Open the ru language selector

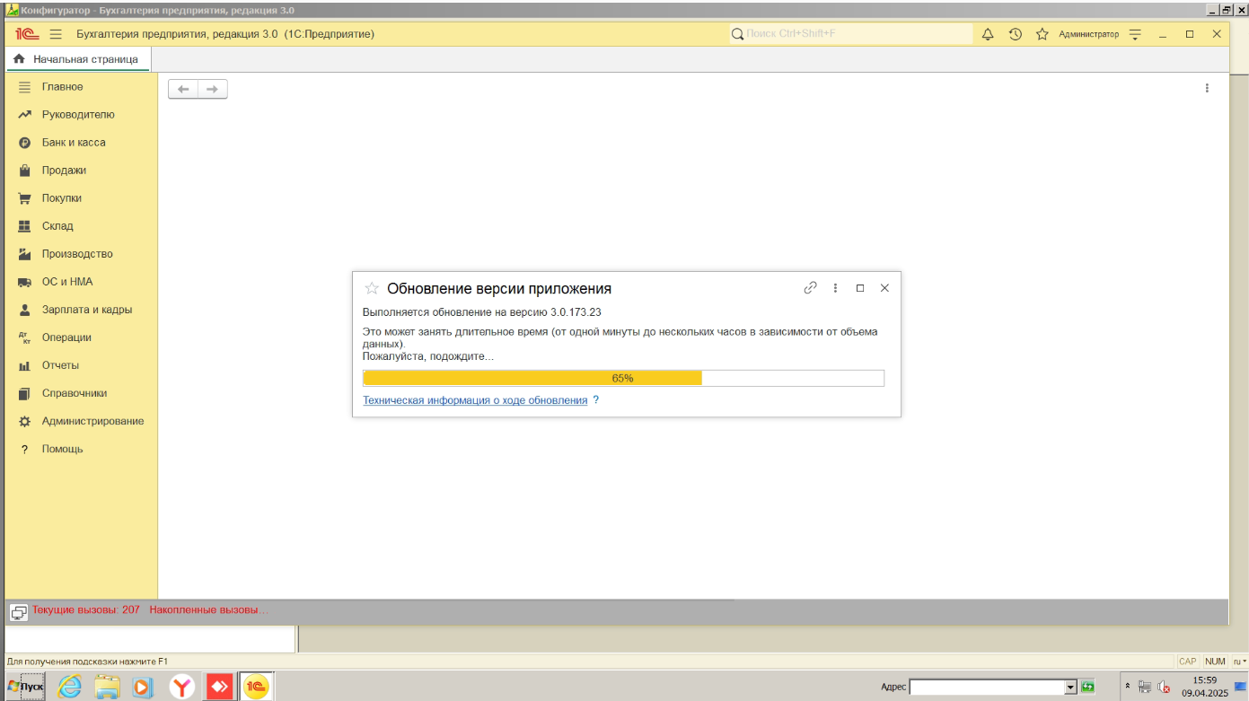point(1239,662)
